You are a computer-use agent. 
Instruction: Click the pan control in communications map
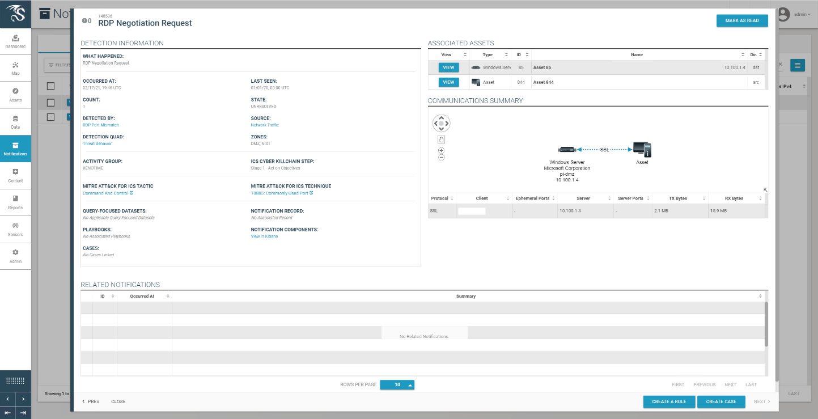pos(441,123)
